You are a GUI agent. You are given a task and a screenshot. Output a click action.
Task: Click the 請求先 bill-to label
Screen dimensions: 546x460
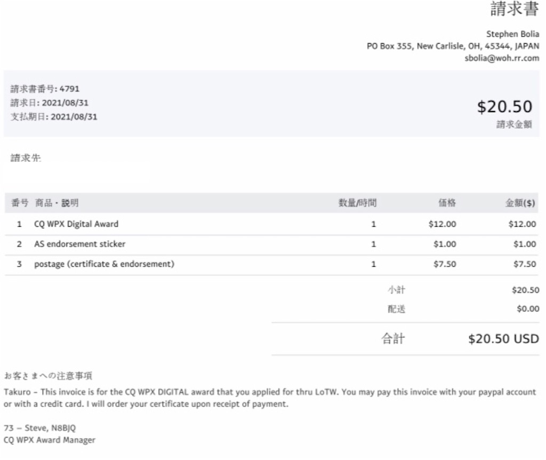coord(26,158)
